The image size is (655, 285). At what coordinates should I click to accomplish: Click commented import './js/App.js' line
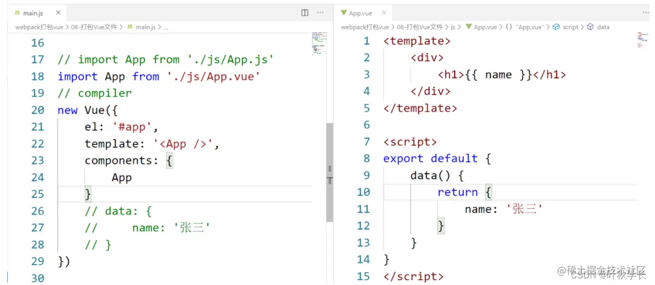166,60
